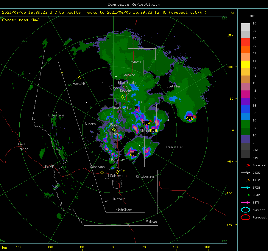Image resolution: width=268 pixels, height=251 pixels.
Task: Click the Lacombe city label
Action: (129, 75)
